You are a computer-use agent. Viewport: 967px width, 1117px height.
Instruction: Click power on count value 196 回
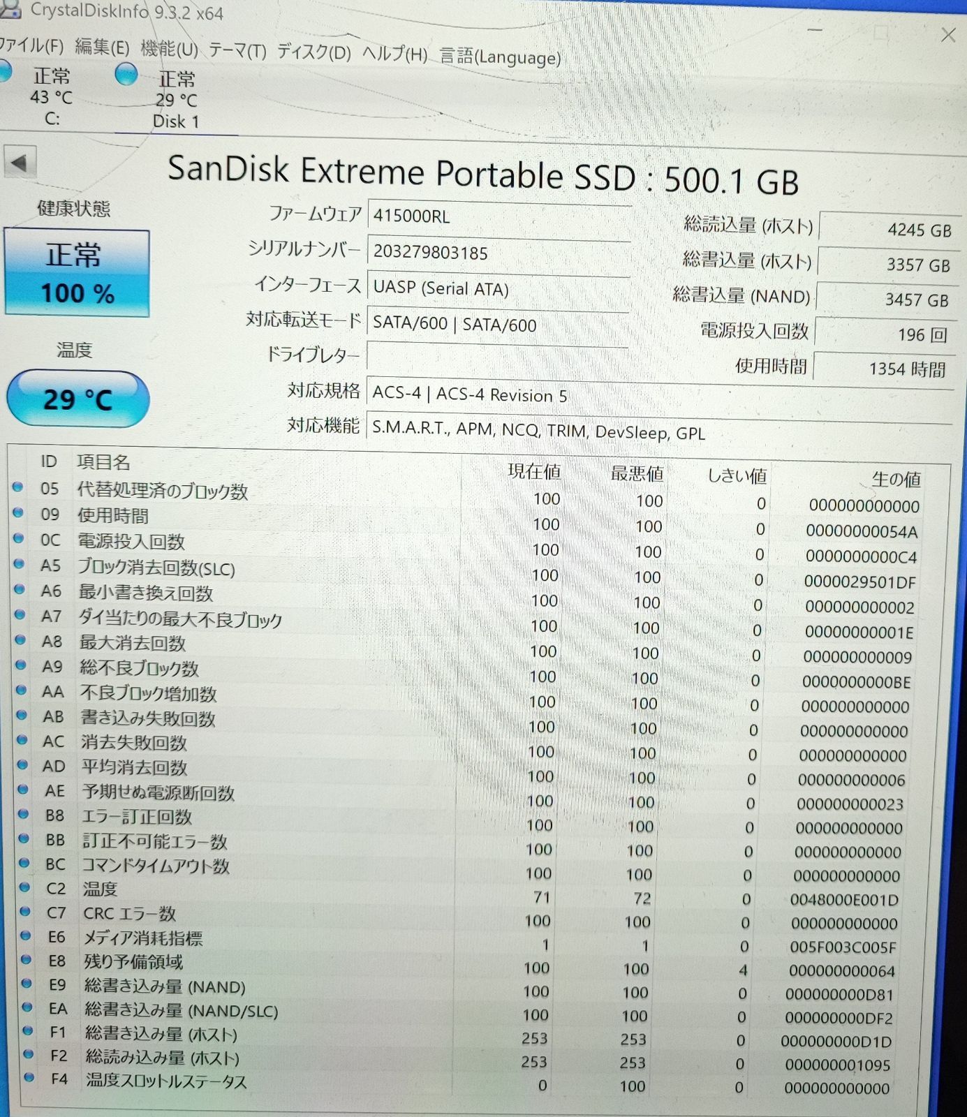[885, 334]
